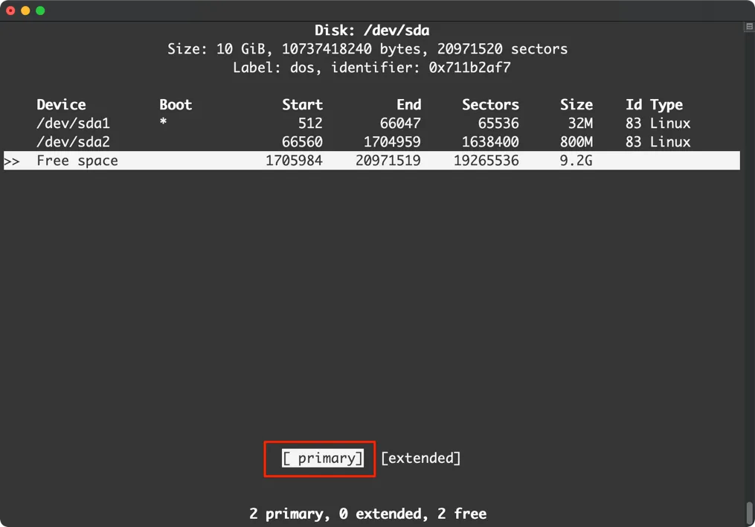Click the disk size information line
755x527 pixels.
click(x=367, y=49)
